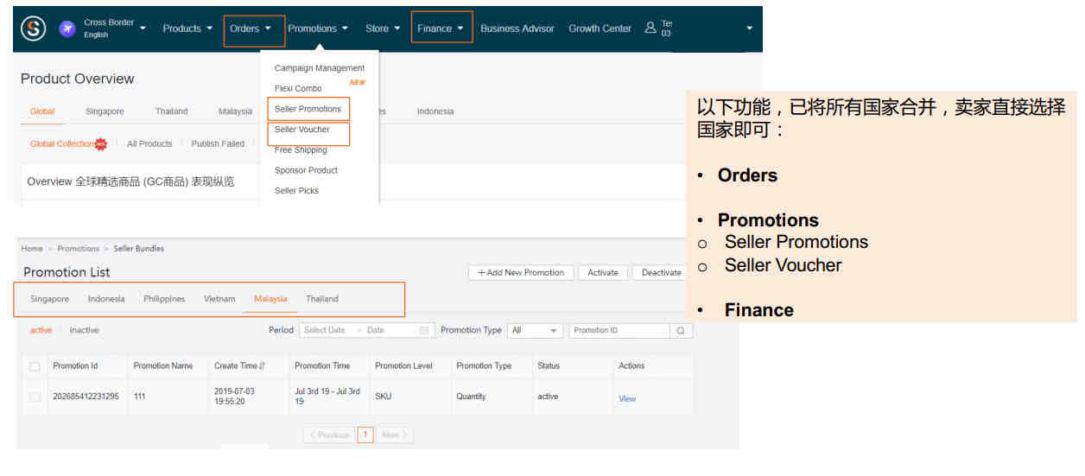Open the Orders dropdown menu

pos(251,29)
